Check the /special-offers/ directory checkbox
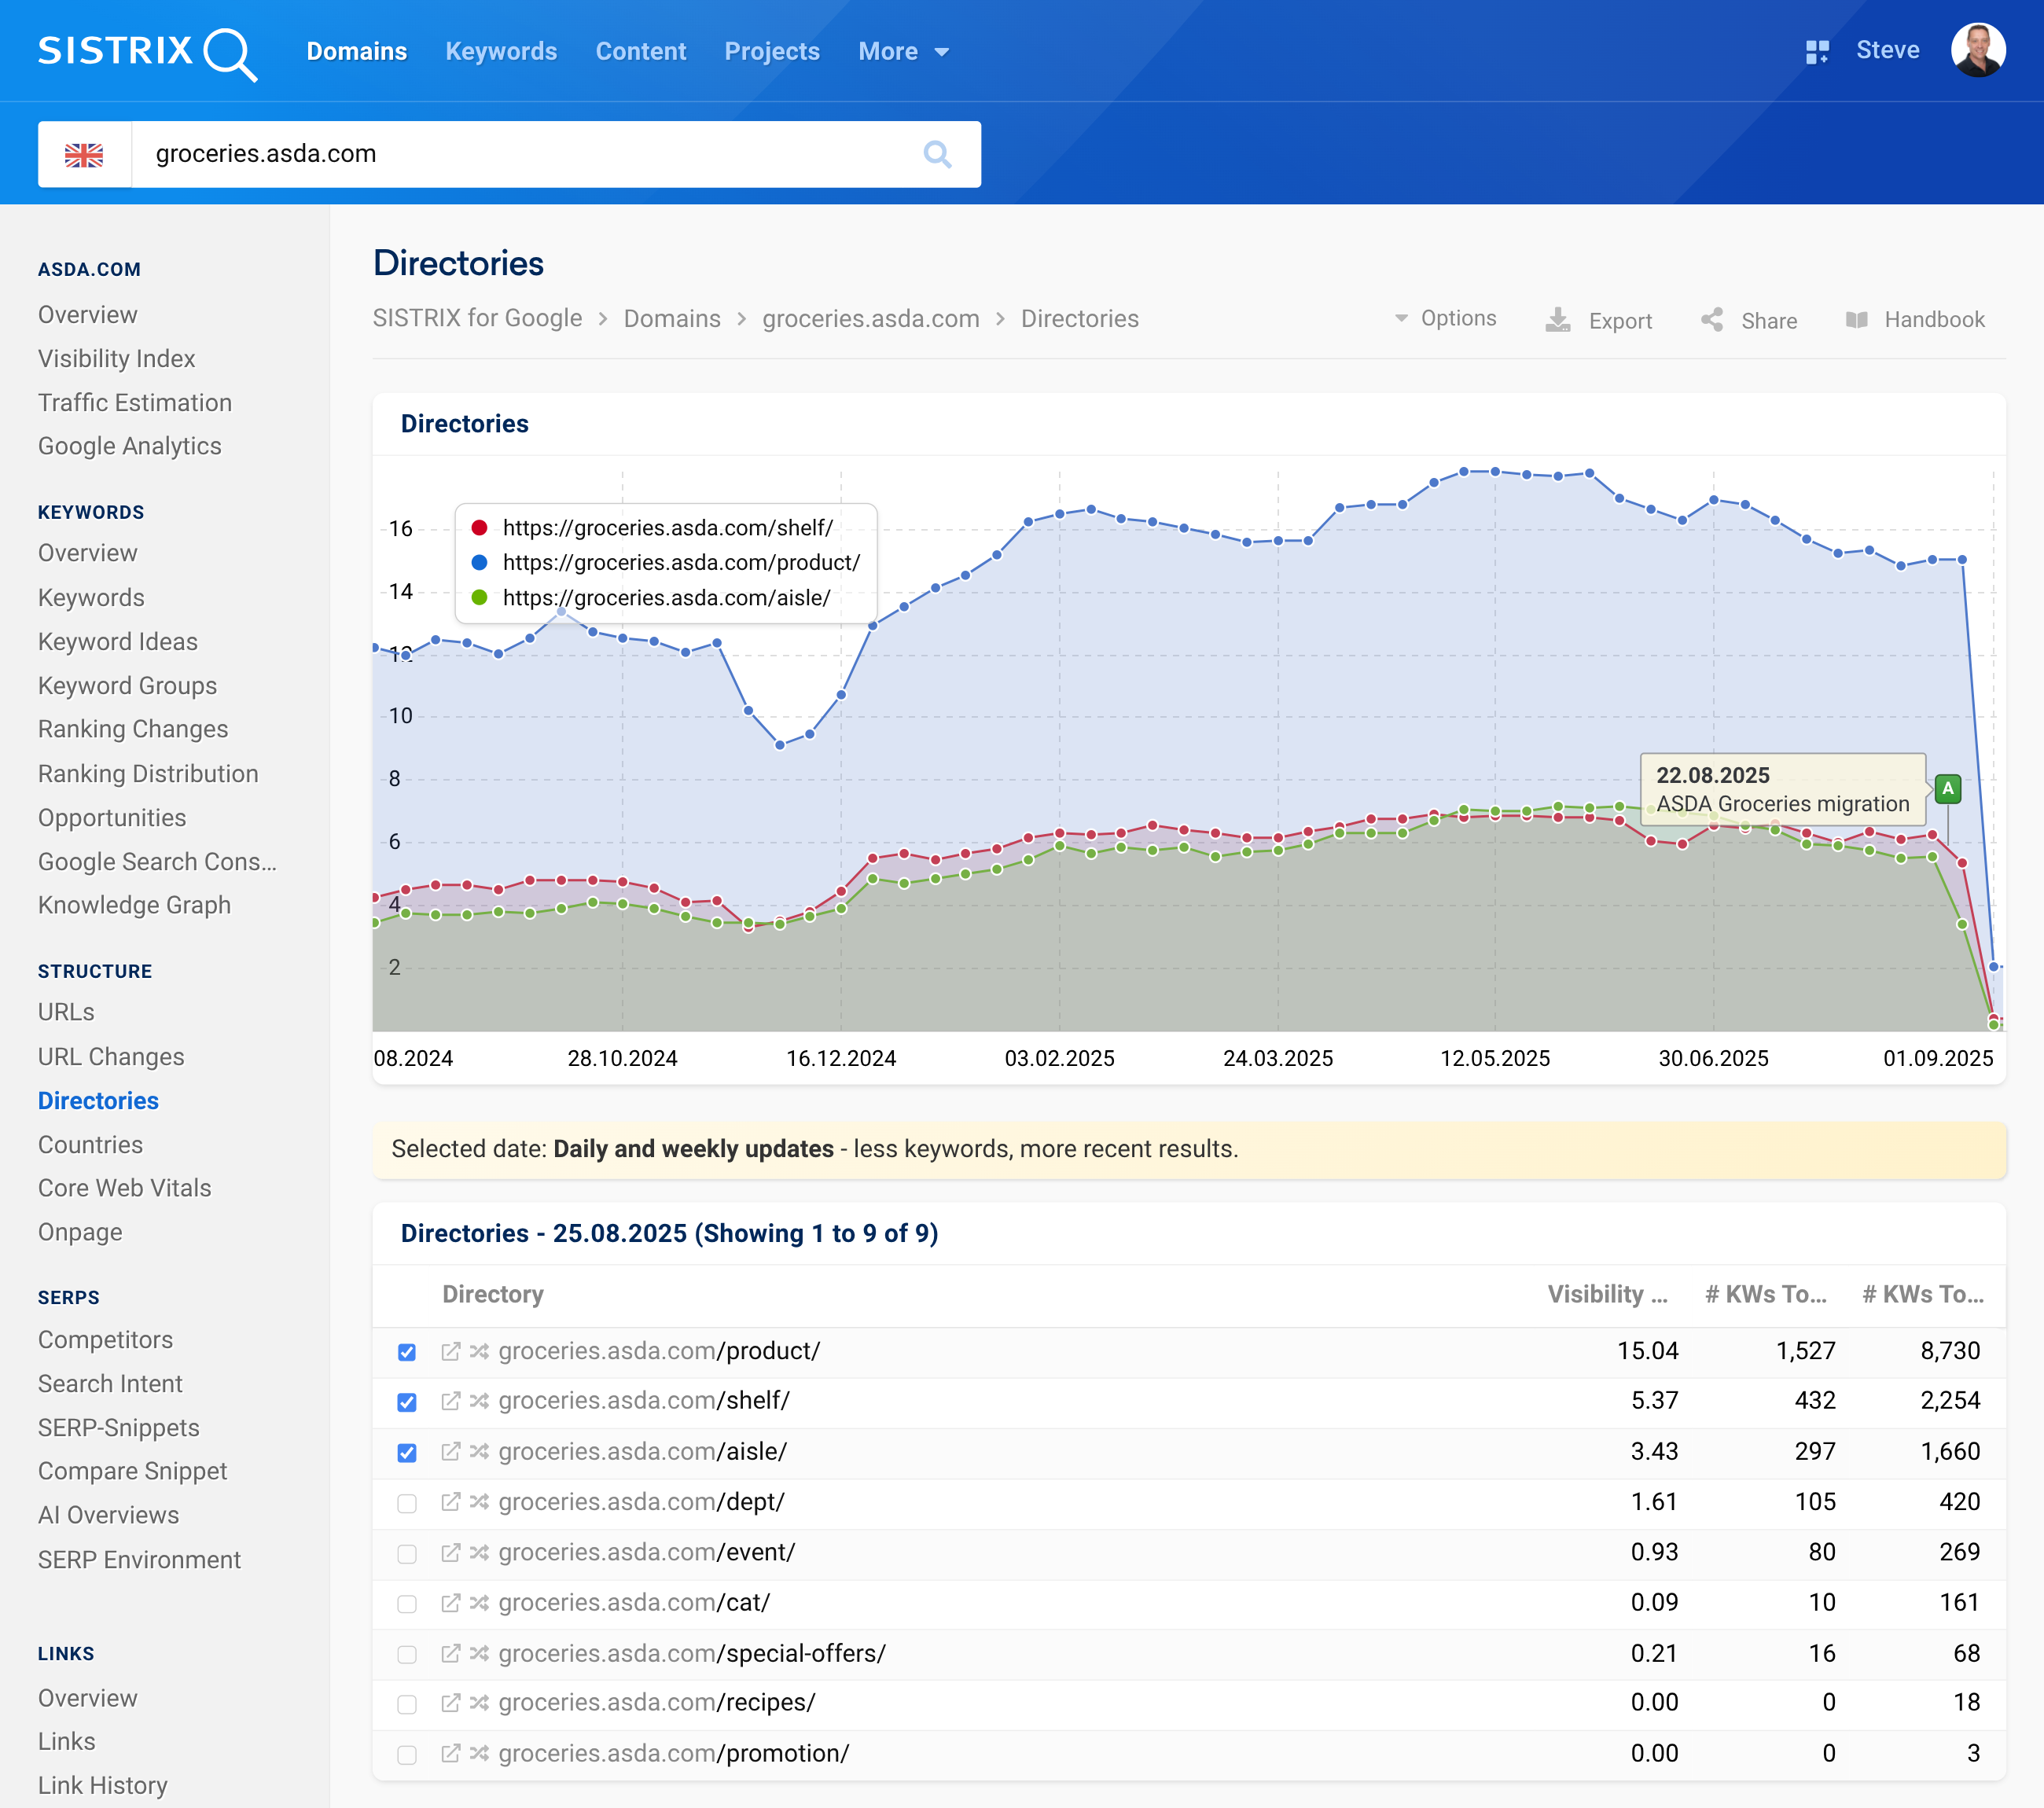 (407, 1654)
